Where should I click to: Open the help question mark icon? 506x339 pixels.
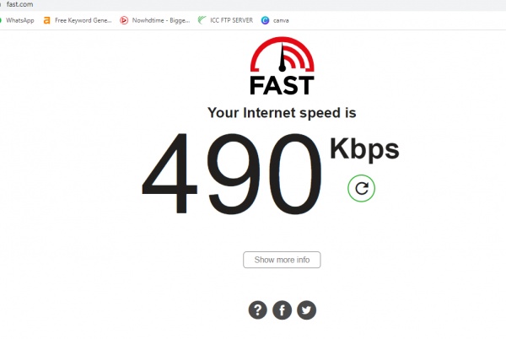point(257,310)
